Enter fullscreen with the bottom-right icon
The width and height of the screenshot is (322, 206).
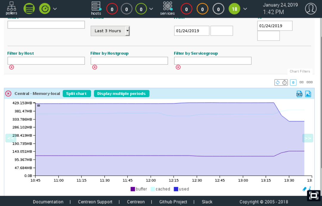tap(313, 195)
